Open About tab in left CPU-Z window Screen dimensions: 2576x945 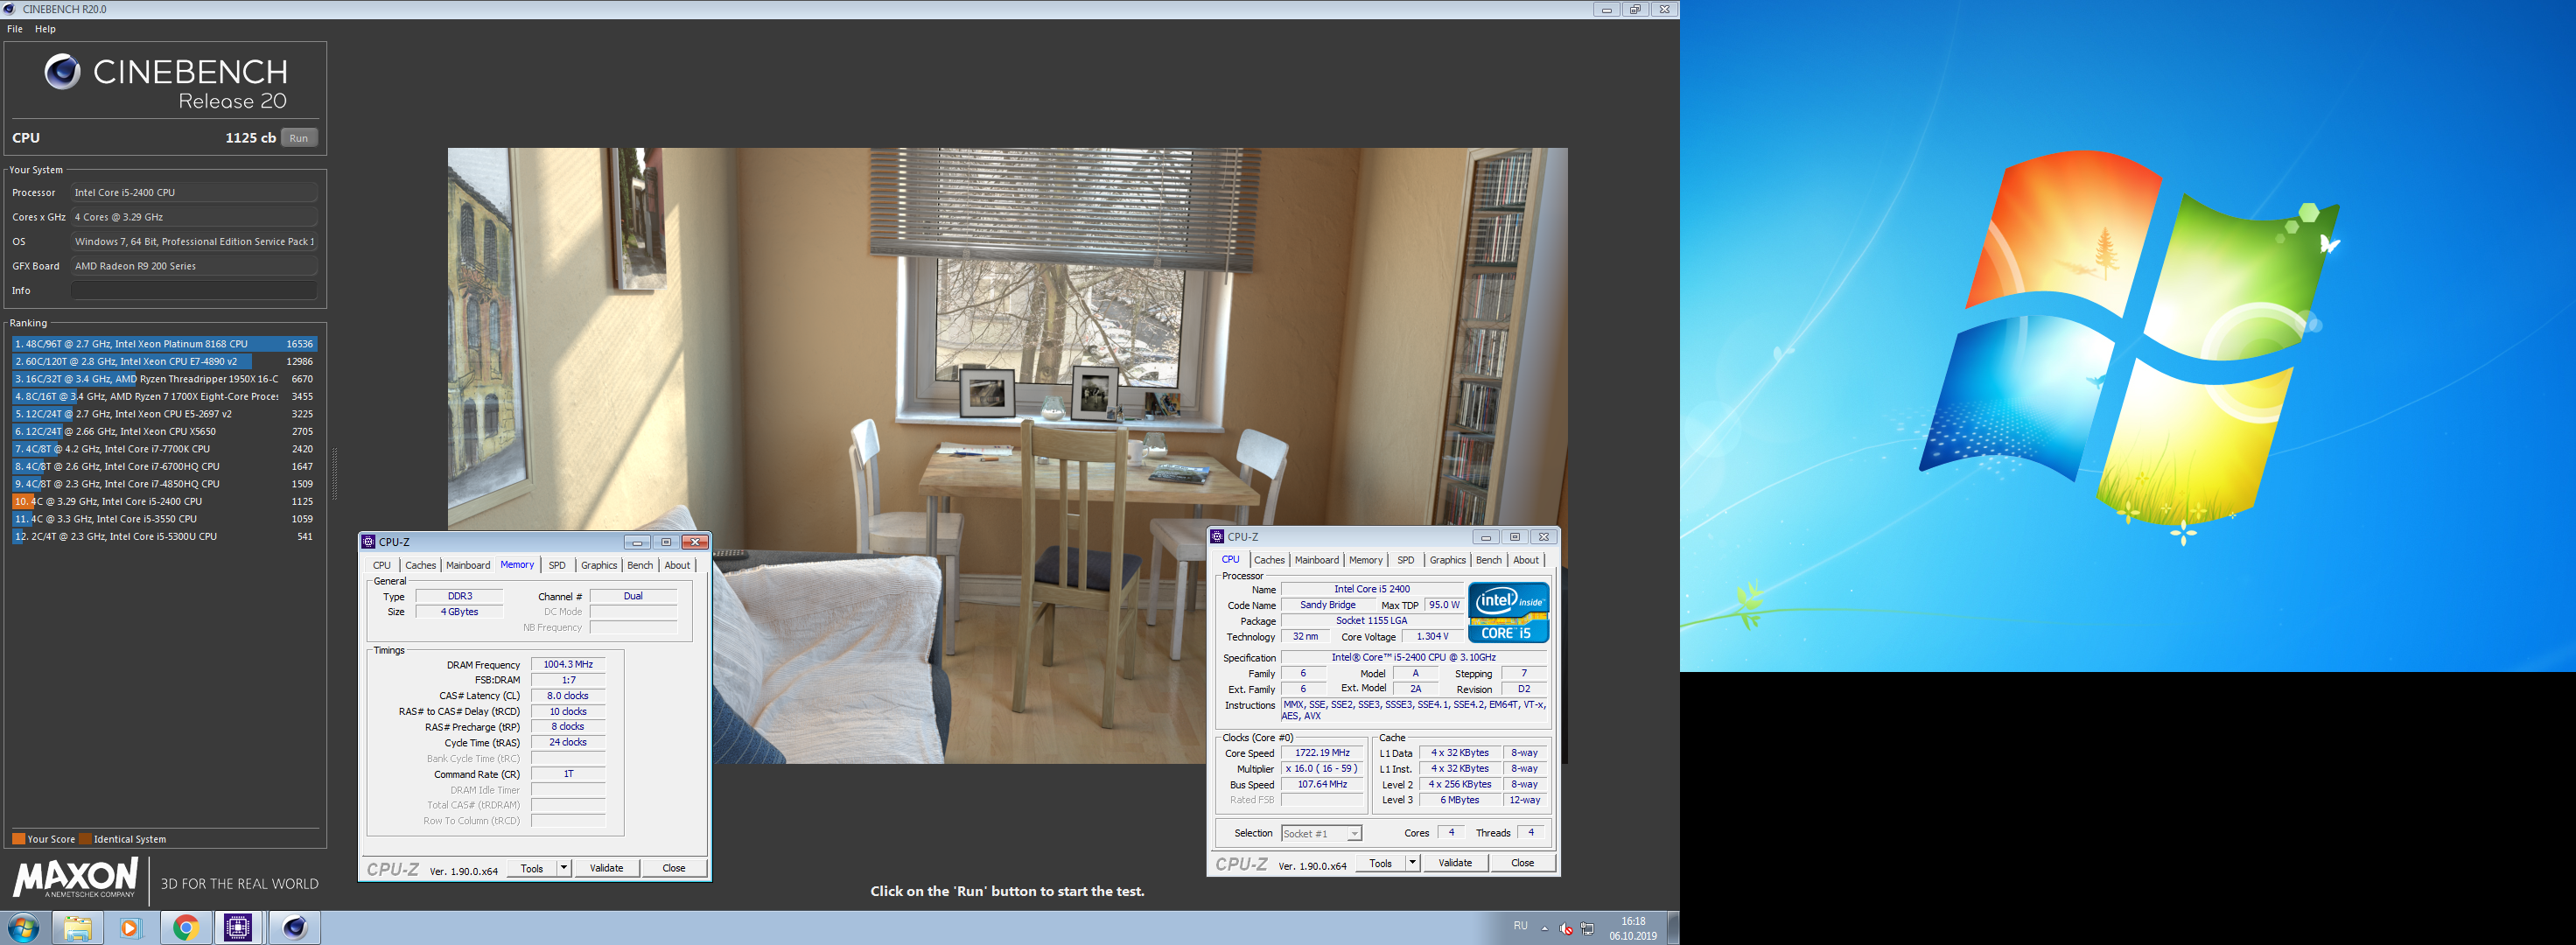pos(677,565)
